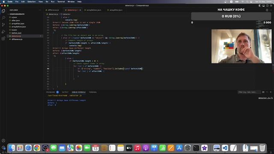Open the Manage gear in activity bar

point(3,148)
